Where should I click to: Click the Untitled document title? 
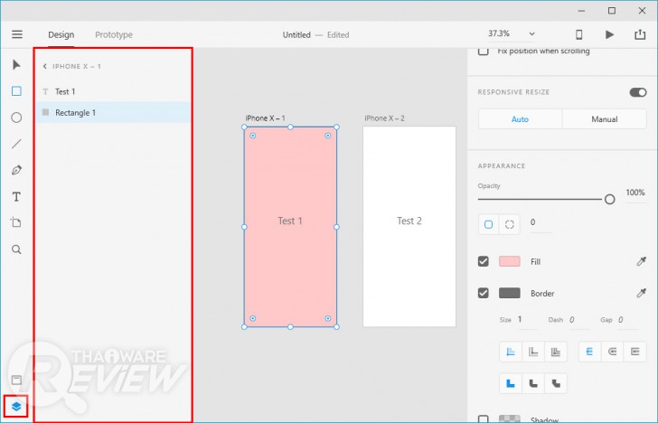point(296,35)
